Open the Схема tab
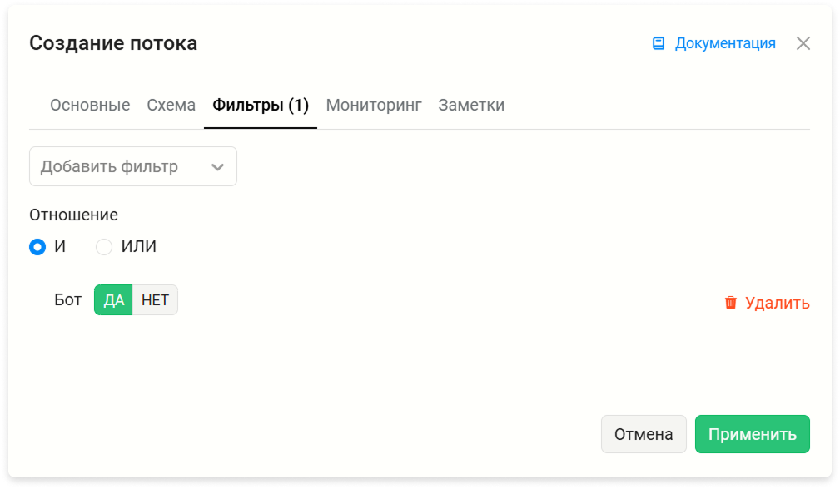 click(x=171, y=105)
